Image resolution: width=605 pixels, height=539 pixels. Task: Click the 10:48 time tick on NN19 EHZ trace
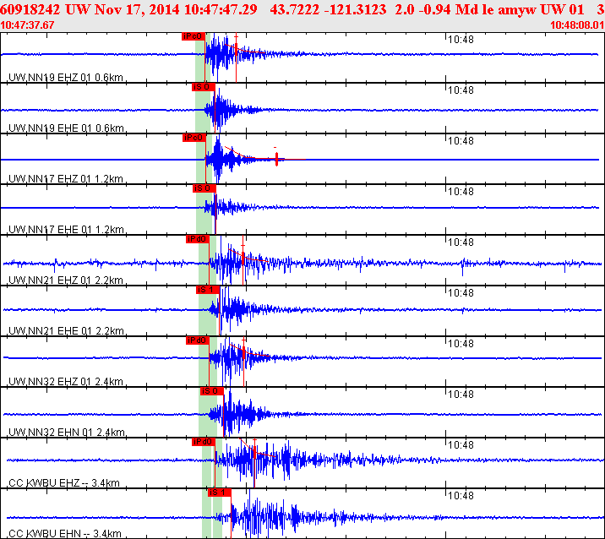(x=461, y=40)
